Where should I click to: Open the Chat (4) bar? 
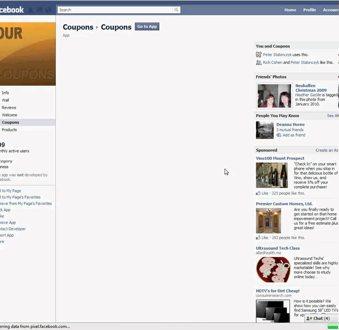[x=321, y=319]
